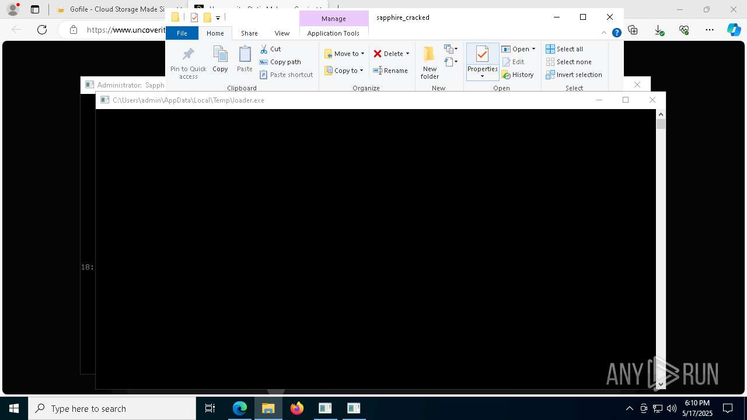The width and height of the screenshot is (747, 420).
Task: Click File Explorer taskbar icon
Action: (268, 408)
